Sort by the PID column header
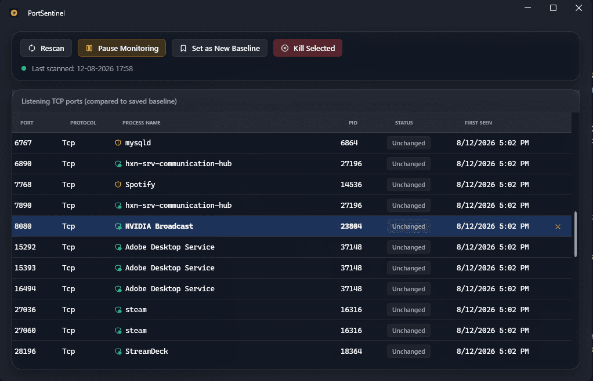 coord(353,123)
